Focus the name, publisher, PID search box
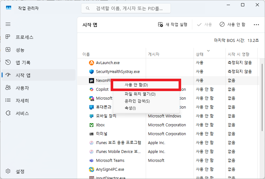This screenshot has width=265, height=179. click(126, 8)
